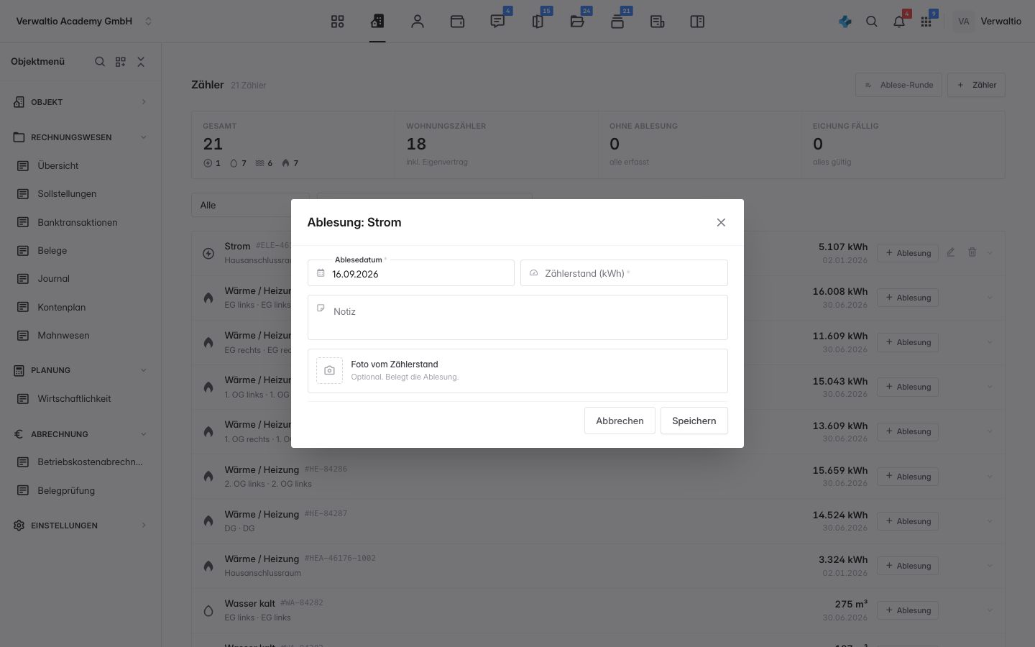Click the Ablesedatum date field
Image resolution: width=1035 pixels, height=647 pixels.
click(x=411, y=273)
